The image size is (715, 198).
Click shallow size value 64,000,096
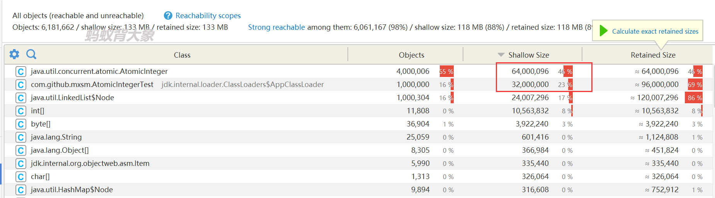click(x=530, y=71)
